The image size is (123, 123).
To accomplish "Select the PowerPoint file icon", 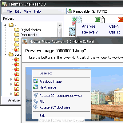I will pyautogui.click(x=121, y=19).
